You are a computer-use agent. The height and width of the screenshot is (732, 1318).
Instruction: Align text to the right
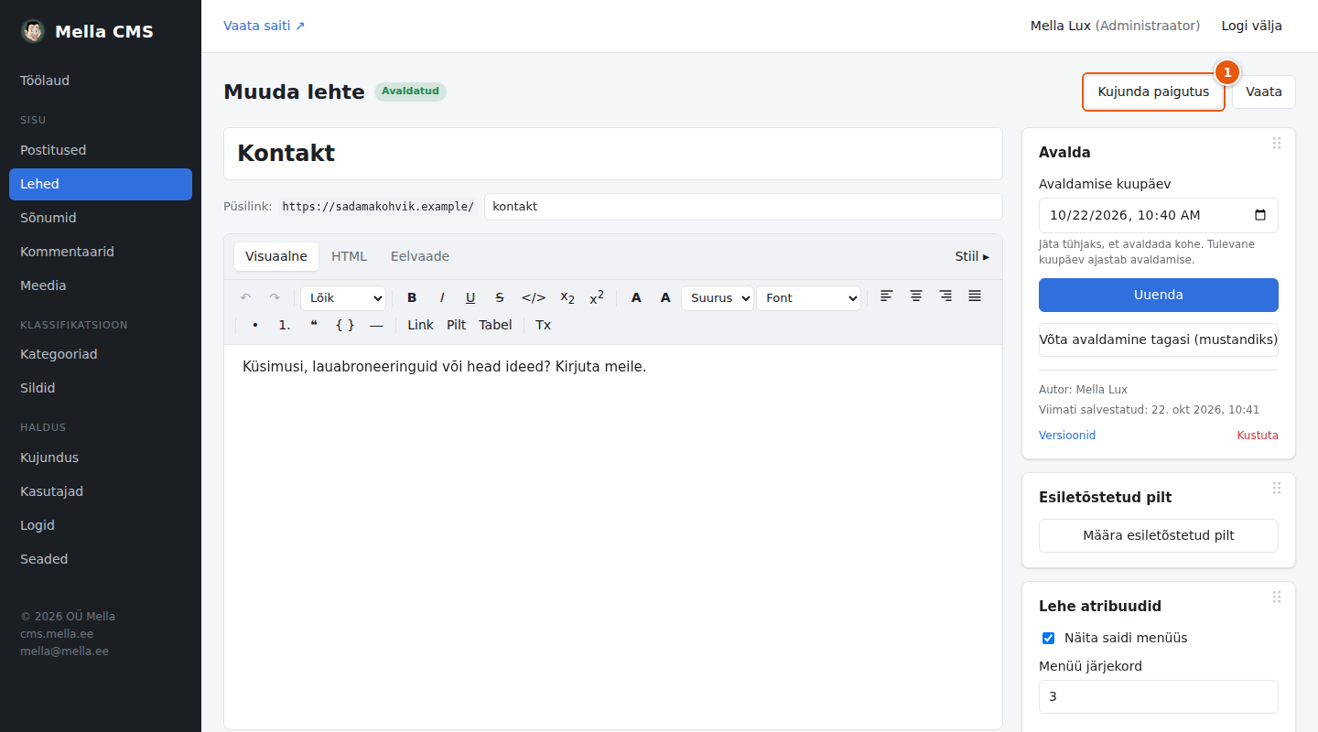[945, 296]
